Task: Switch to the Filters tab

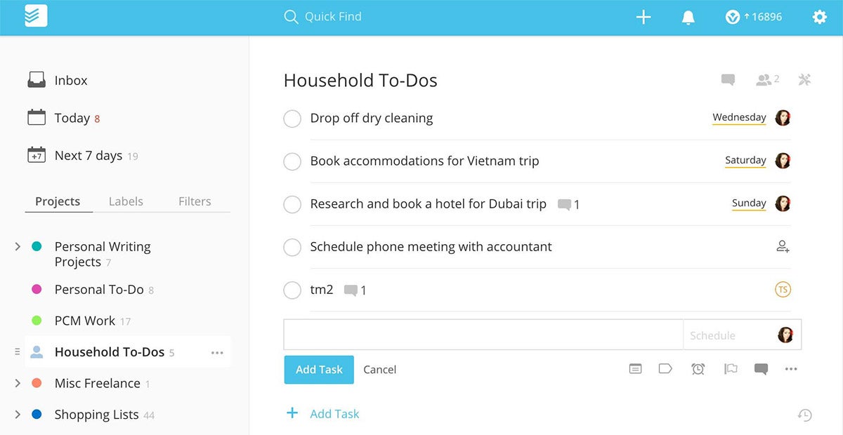Action: coord(195,201)
